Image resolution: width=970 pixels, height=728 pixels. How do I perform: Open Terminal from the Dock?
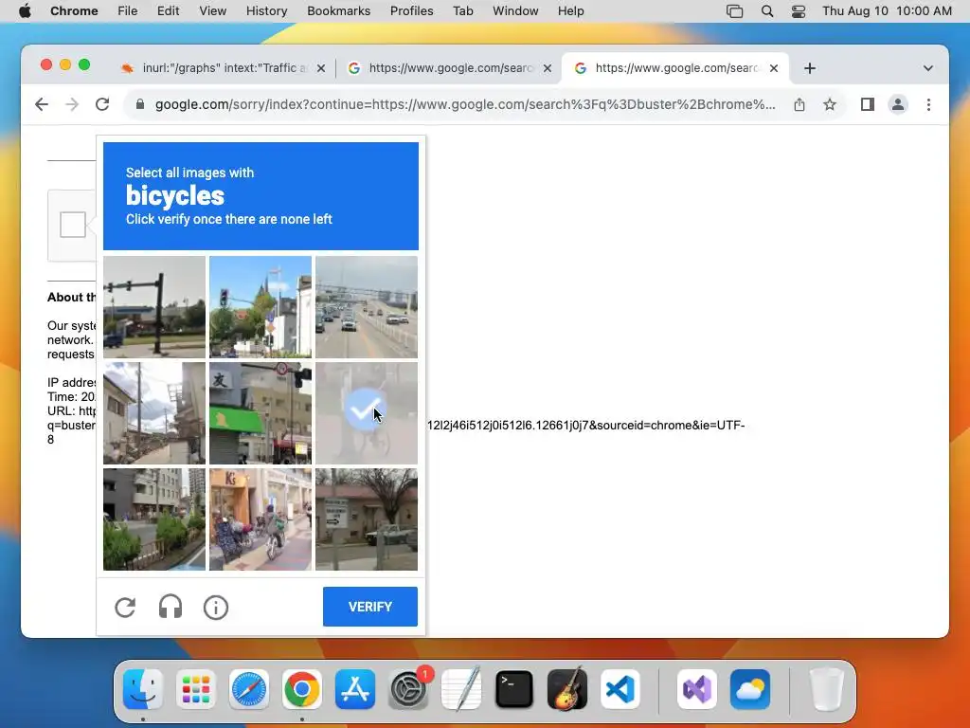514,689
